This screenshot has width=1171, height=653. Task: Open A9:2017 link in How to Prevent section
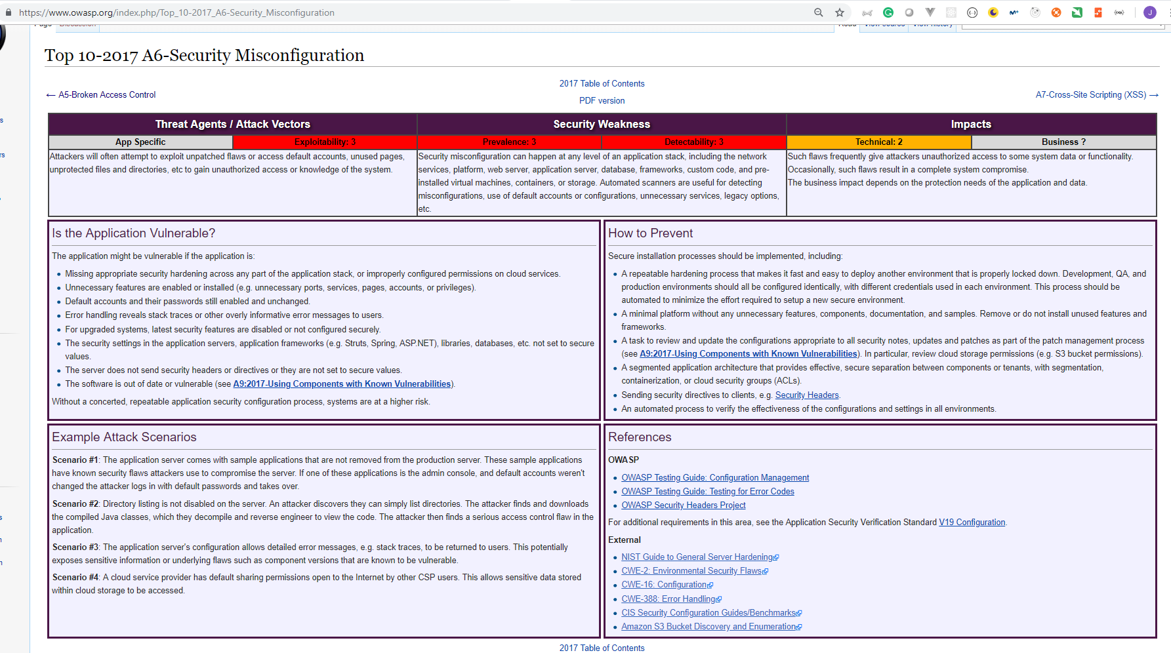tap(749, 354)
